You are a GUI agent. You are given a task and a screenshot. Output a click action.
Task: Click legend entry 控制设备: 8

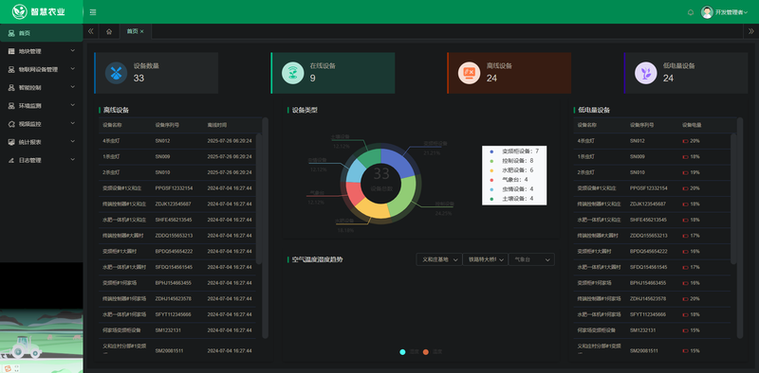511,160
